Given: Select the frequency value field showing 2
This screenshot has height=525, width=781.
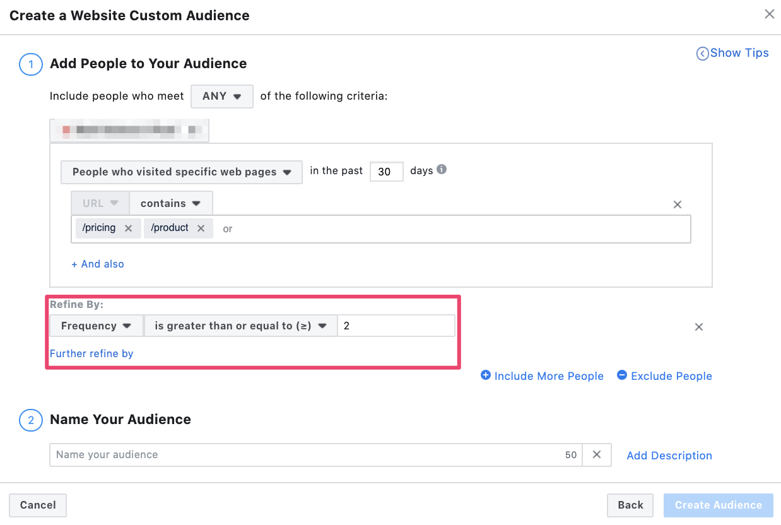Looking at the screenshot, I should tap(396, 325).
